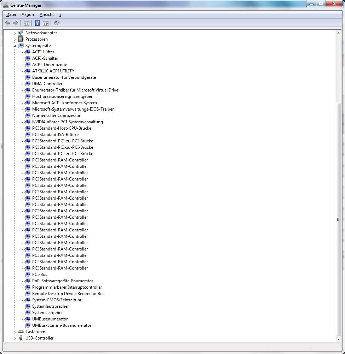Screen dimensions: 345x354
Task: Select PnP-Softwaregeräte-Enumerator
Action: point(63,281)
